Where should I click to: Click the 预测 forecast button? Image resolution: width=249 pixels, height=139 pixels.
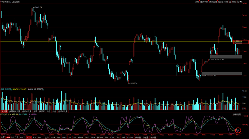coord(234,2)
